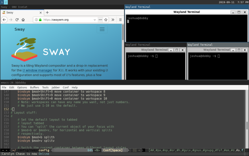
Task: Open the Emacs Help menu
Action: (x=75, y=87)
